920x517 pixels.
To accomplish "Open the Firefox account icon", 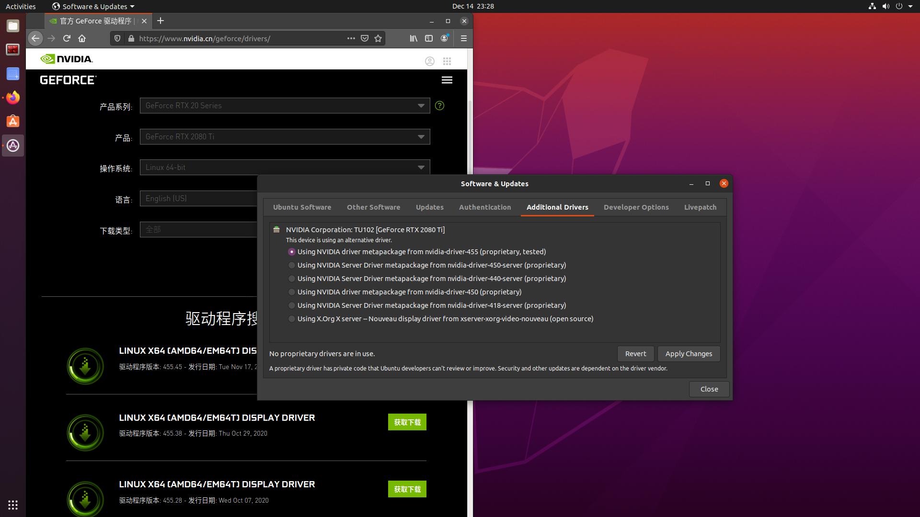I will (445, 38).
